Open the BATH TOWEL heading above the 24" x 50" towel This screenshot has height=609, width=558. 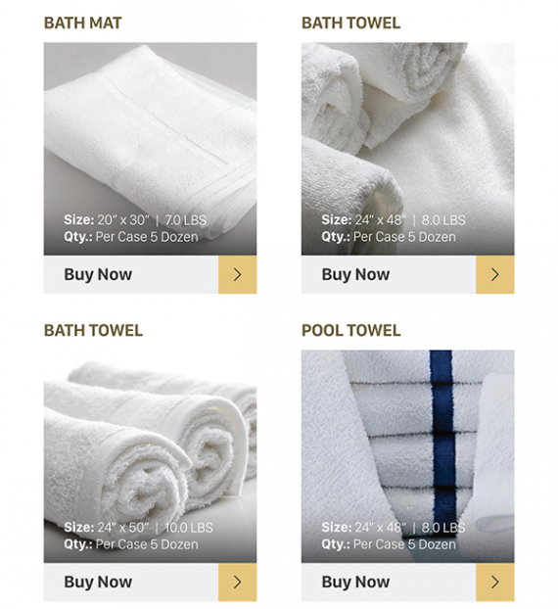click(x=93, y=331)
